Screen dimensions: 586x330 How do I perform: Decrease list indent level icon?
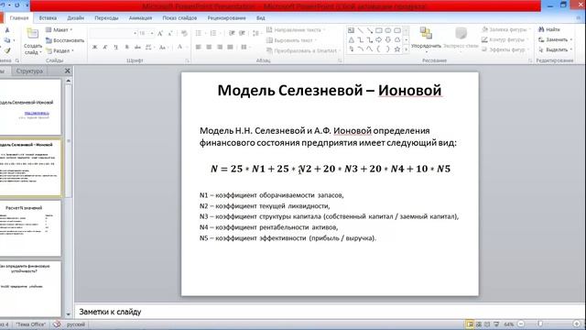pyautogui.click(x=232, y=33)
